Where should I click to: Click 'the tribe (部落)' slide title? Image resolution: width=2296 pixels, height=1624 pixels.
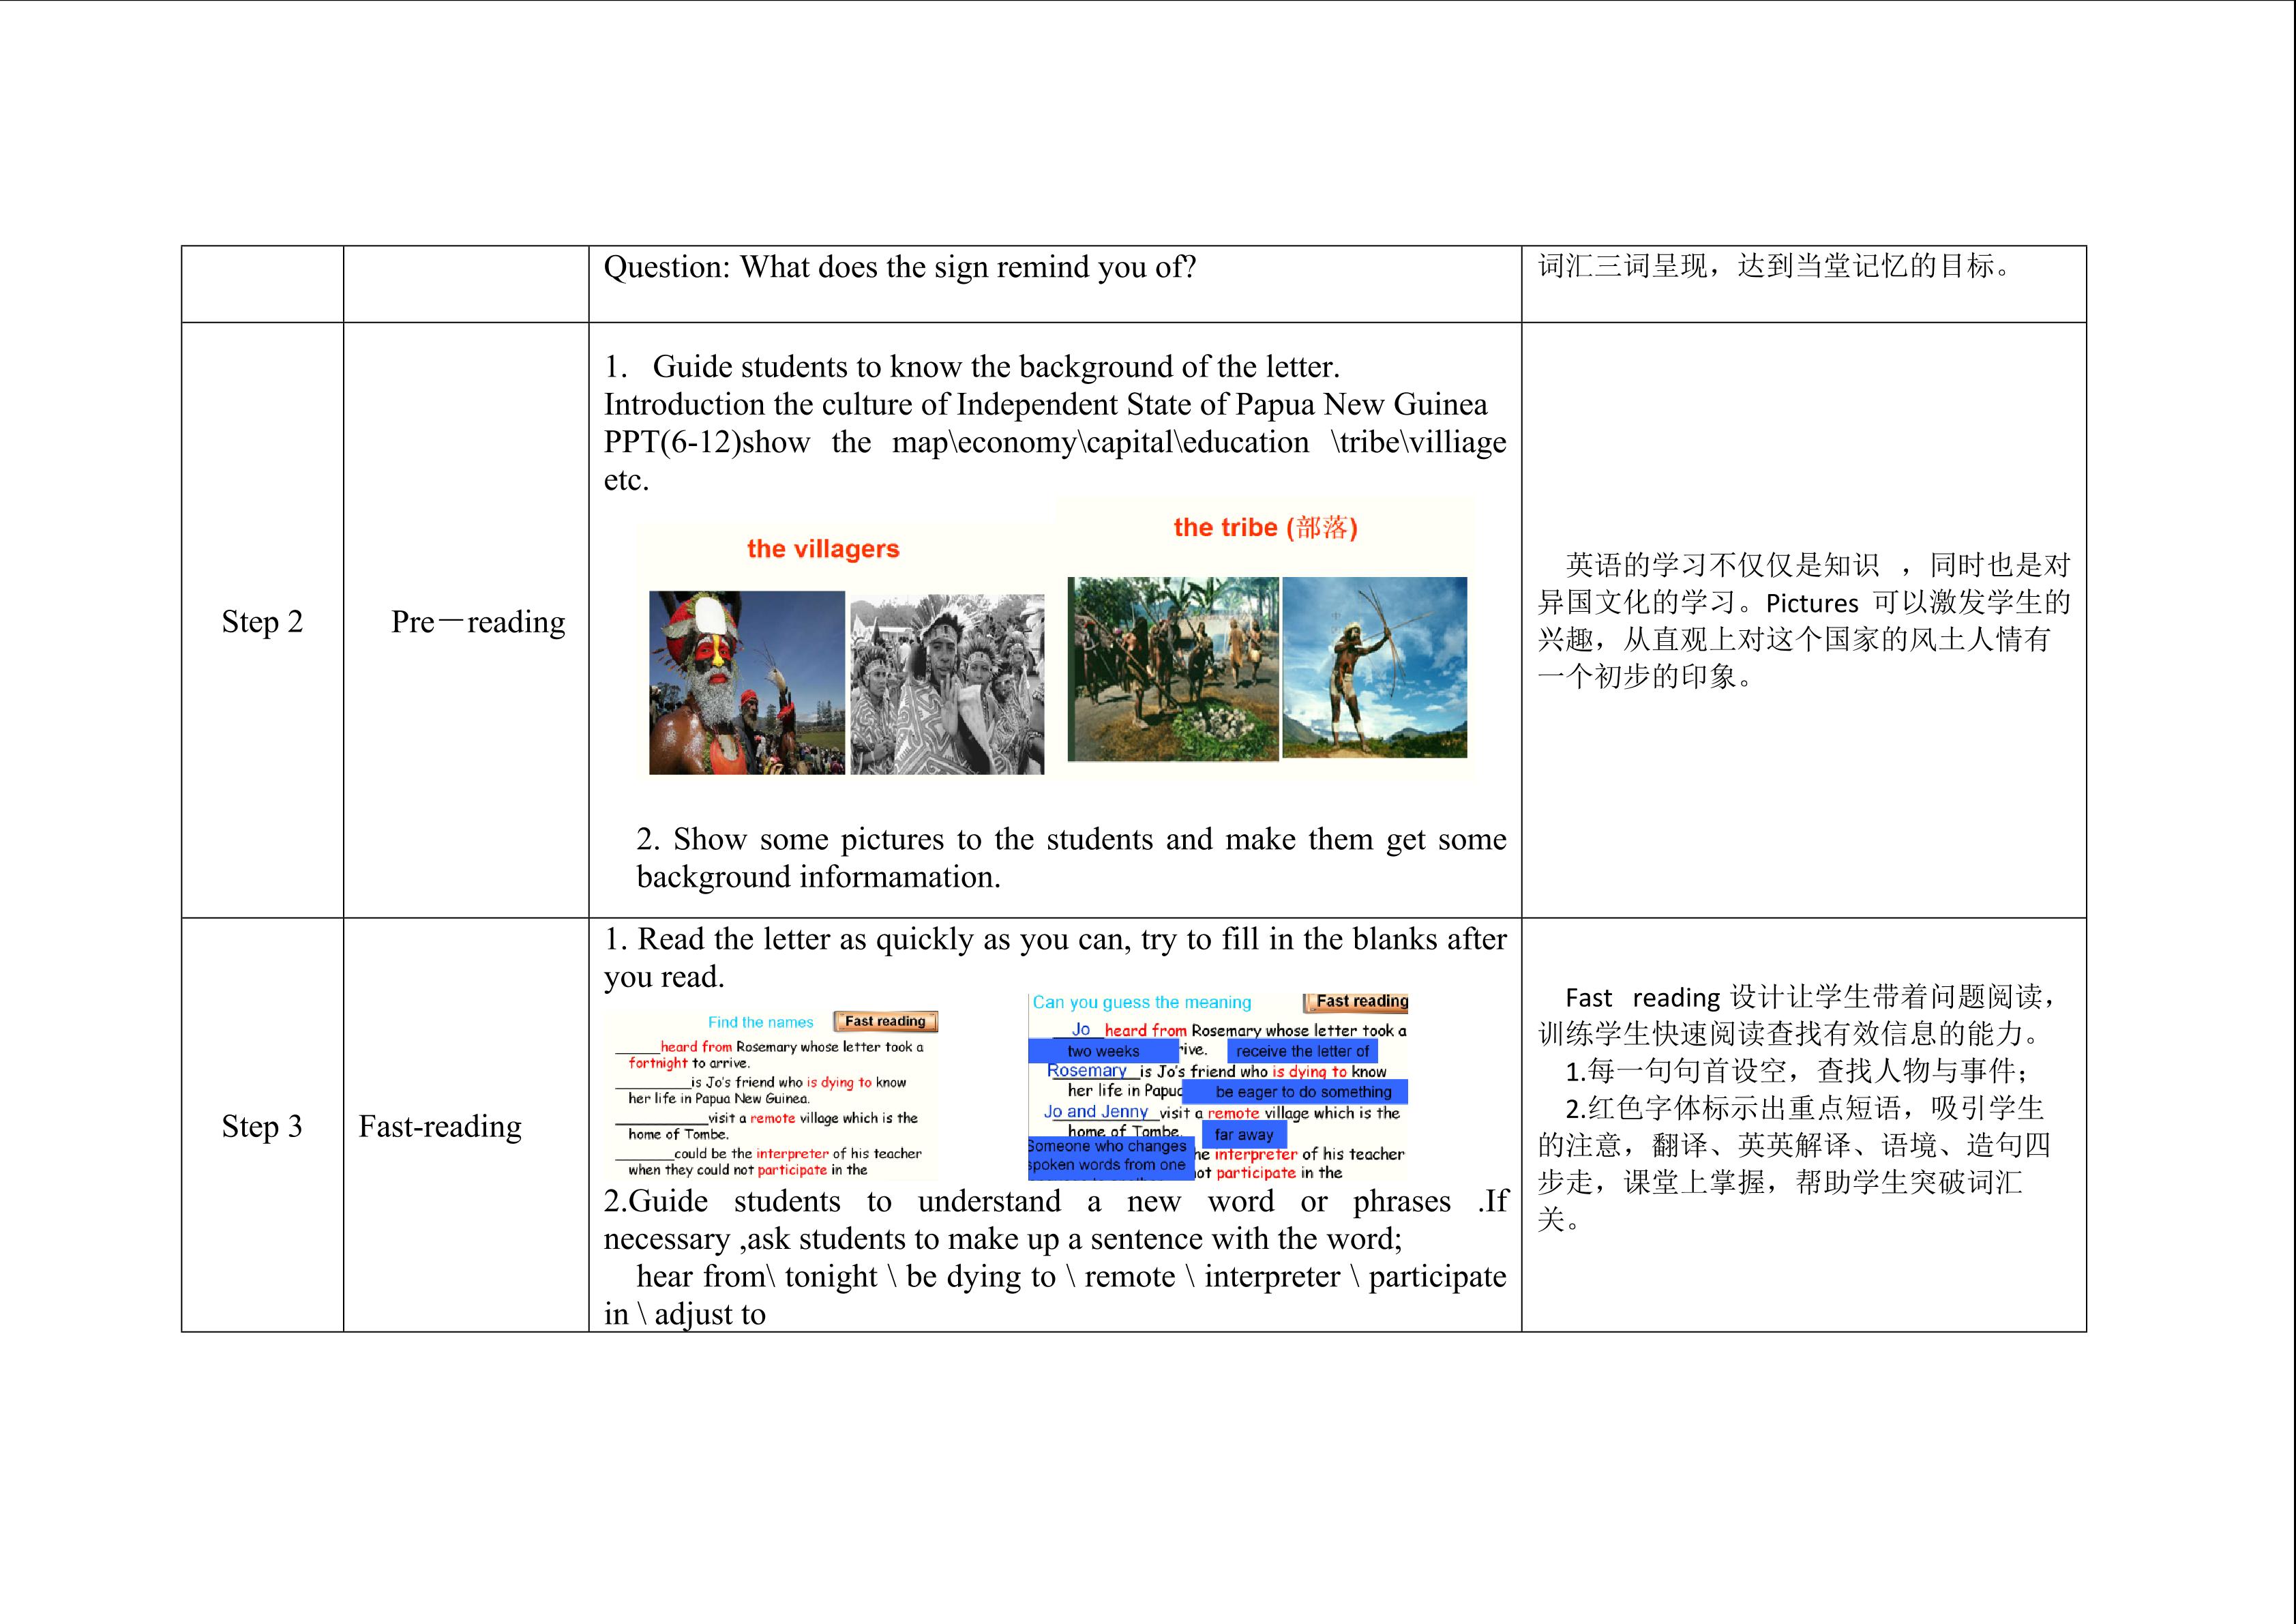(x=1265, y=527)
